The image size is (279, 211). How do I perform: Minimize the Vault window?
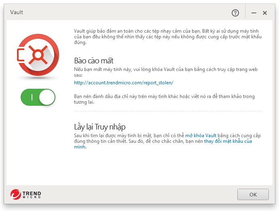(x=254, y=13)
